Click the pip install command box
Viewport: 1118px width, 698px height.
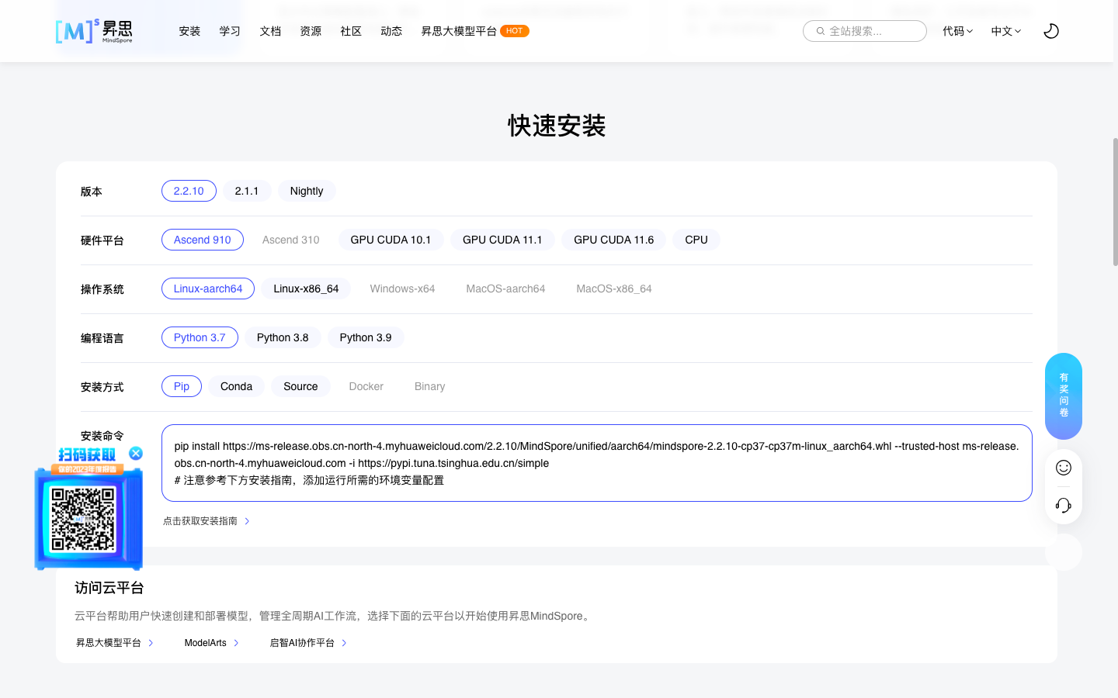(597, 463)
